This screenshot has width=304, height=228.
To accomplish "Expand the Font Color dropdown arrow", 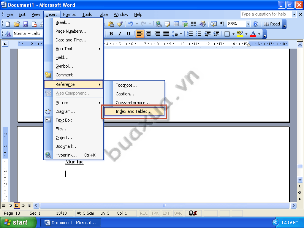I will [259, 34].
